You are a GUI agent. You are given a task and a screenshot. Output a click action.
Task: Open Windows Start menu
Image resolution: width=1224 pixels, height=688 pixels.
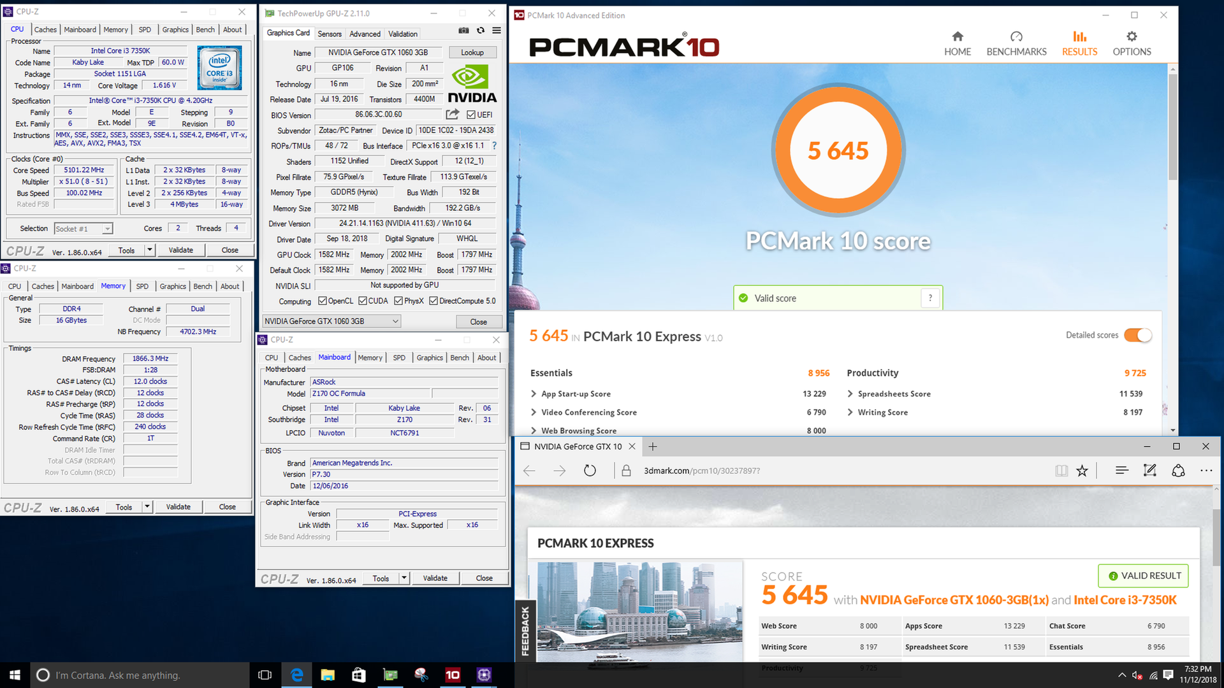15,675
